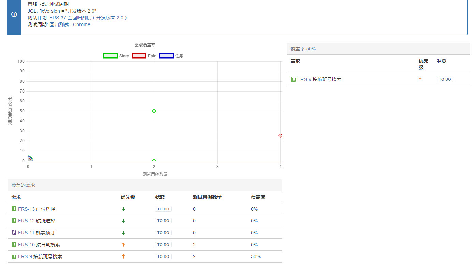The height and width of the screenshot is (265, 474).
Task: Click the 测试用例数量 column header
Action: 207,197
